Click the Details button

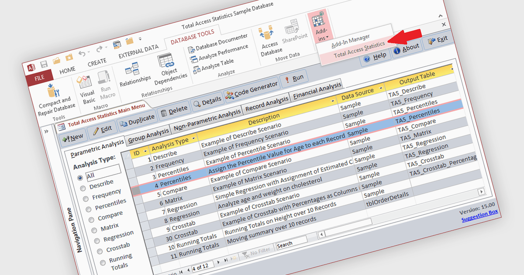207,102
